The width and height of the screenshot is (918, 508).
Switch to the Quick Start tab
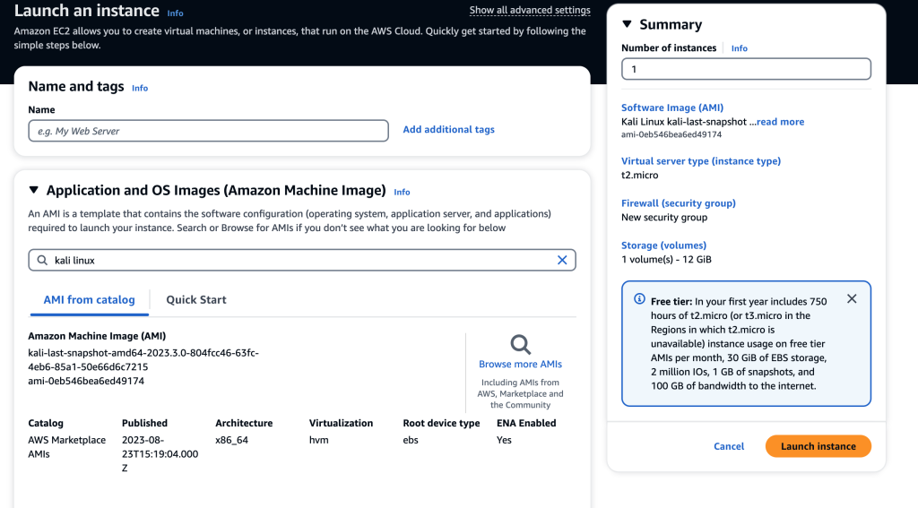(x=196, y=299)
